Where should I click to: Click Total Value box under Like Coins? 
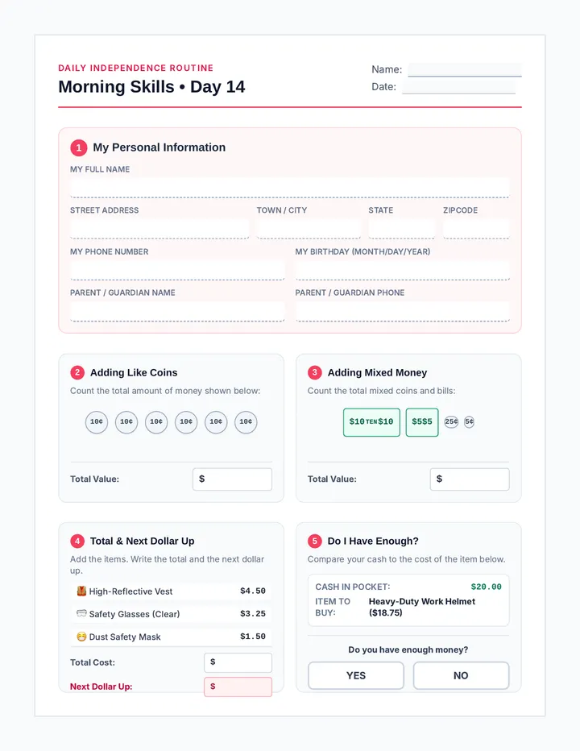[232, 479]
